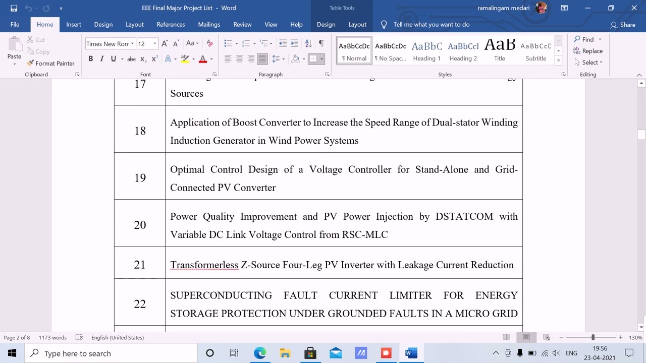Toggle Italic formatting
The height and width of the screenshot is (363, 646).
coord(101,59)
